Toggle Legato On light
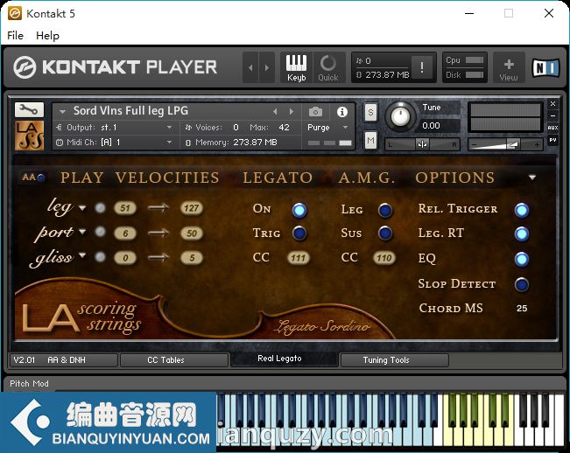 tap(299, 210)
